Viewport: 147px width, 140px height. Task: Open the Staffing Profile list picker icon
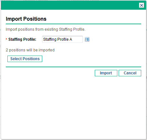pos(87,39)
